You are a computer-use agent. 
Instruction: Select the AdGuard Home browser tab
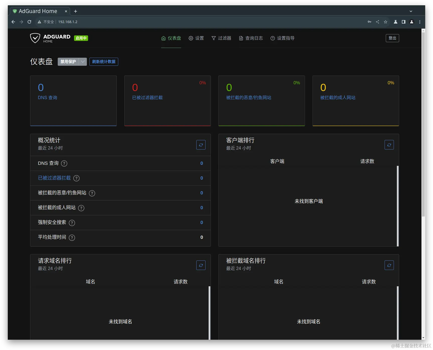click(x=40, y=11)
